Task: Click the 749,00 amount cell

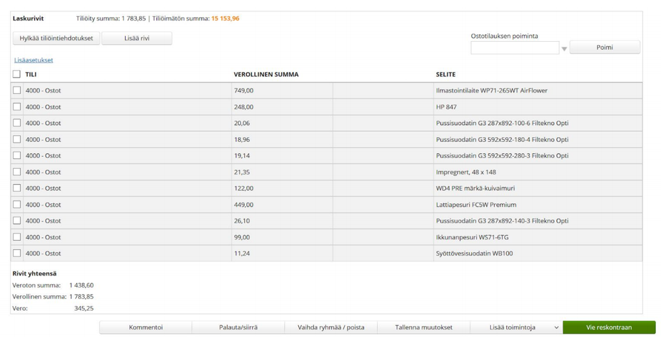Action: tap(281, 90)
